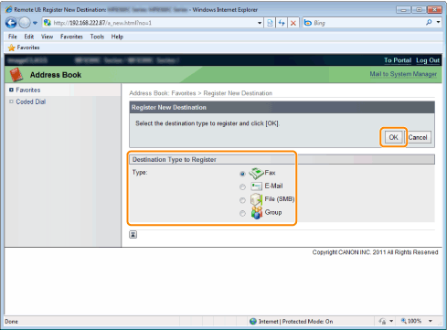Screen dimensions: 447x330
Task: Click the Fax option label
Action: (270, 173)
